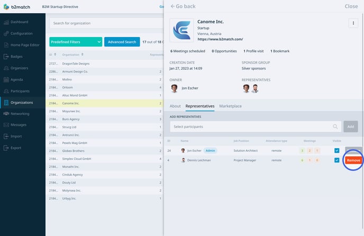
Task: Click 6 Meetings scheduled stat
Action: click(x=188, y=51)
